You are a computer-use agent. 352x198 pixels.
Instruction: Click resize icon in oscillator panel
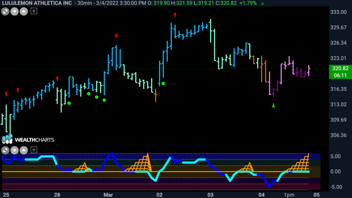(x=5, y=150)
